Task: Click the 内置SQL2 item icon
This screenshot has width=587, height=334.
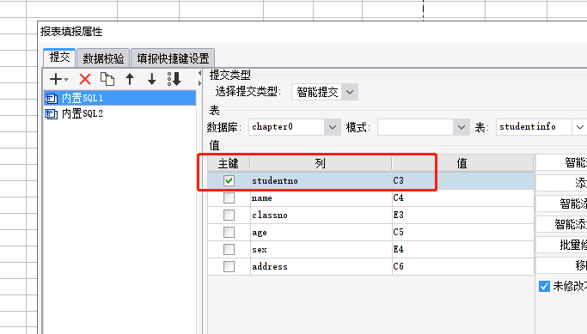Action: tap(51, 113)
